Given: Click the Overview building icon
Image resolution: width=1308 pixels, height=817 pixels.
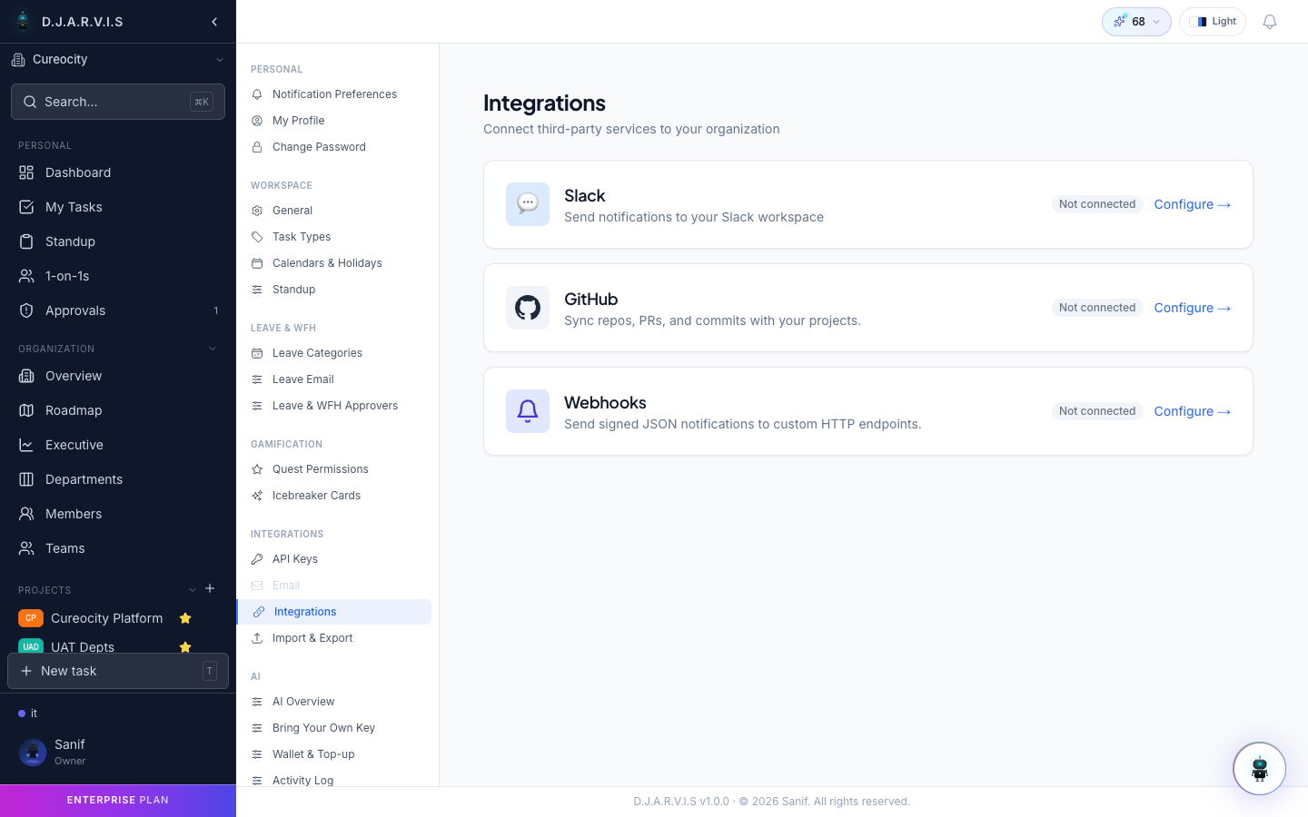Looking at the screenshot, I should (26, 376).
